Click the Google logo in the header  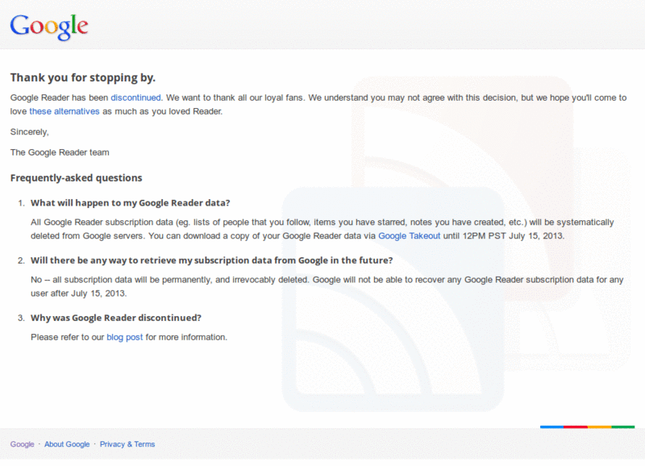tap(48, 25)
